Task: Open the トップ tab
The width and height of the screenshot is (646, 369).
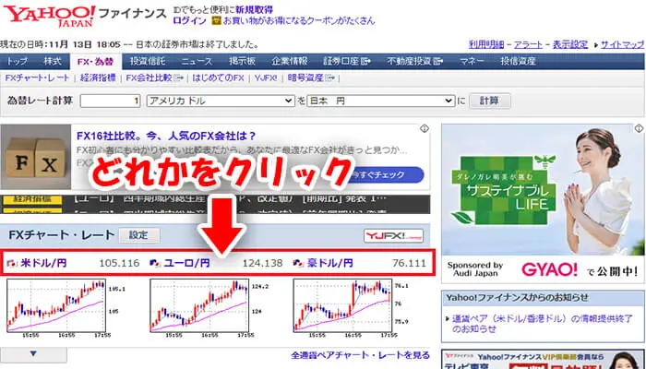Action: 18,62
